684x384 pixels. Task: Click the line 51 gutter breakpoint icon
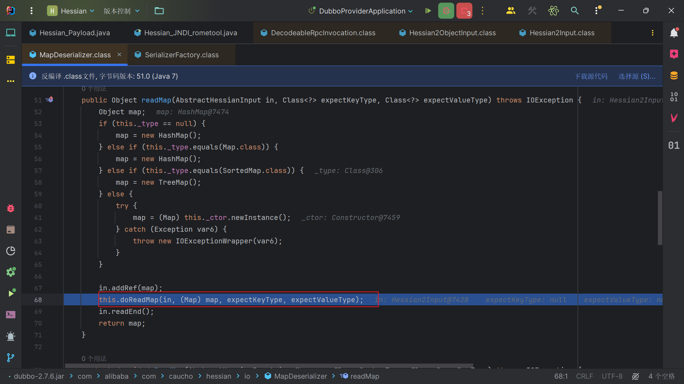(50, 100)
